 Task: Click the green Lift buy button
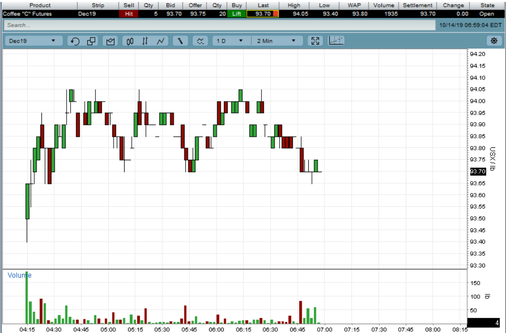237,14
